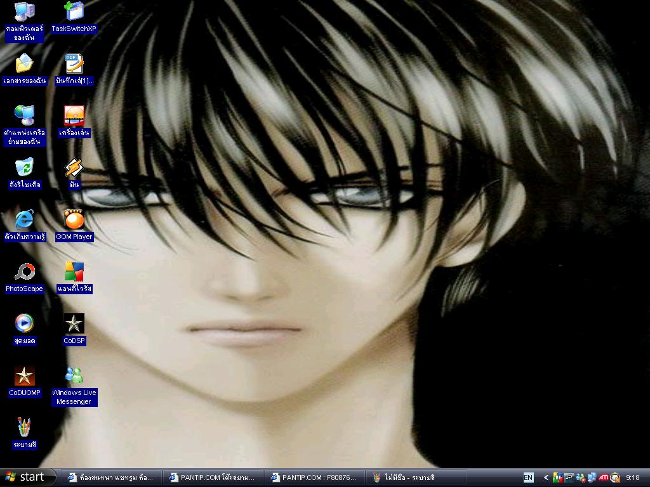The height and width of the screenshot is (487, 650).
Task: Open the ATI tray icon
Action: (604, 477)
